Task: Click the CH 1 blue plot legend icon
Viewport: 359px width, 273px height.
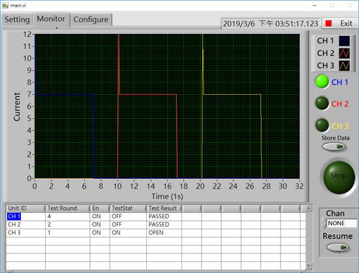Action: pos(344,40)
